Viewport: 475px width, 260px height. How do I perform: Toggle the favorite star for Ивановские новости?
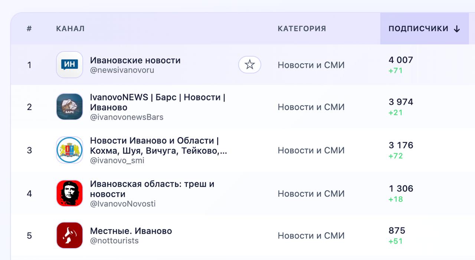(250, 65)
